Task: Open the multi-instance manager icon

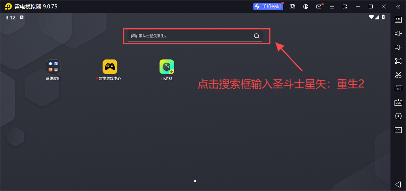Action: pyautogui.click(x=398, y=89)
